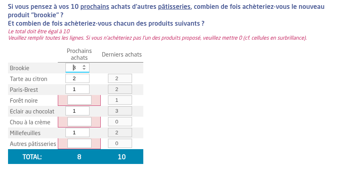Click Eclair au chocolat last purchases box
350x178 pixels.
click(x=120, y=111)
